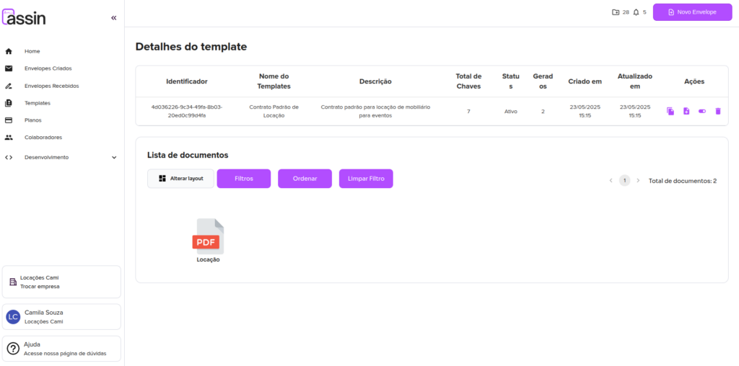Click the grid icon in Alterar layout
The width and height of the screenshot is (739, 366).
(x=162, y=178)
